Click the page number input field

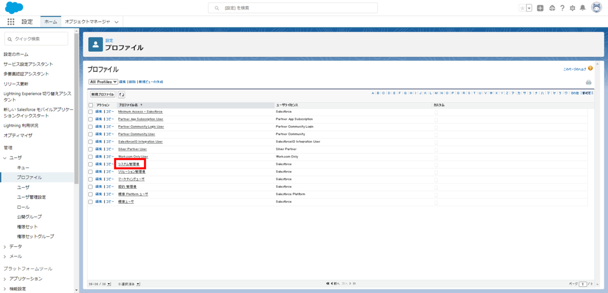pos(583,284)
